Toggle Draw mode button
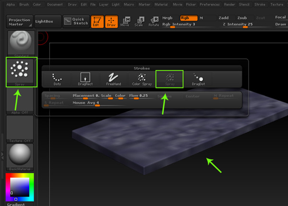Viewport: 288px width, 206px height. point(111,22)
